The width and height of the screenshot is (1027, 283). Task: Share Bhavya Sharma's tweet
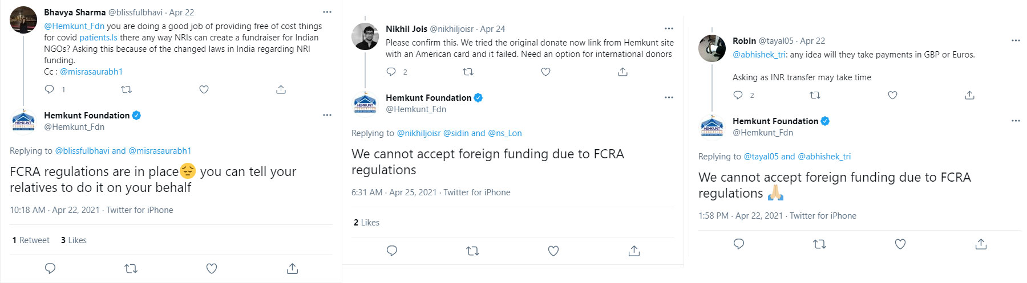point(281,89)
